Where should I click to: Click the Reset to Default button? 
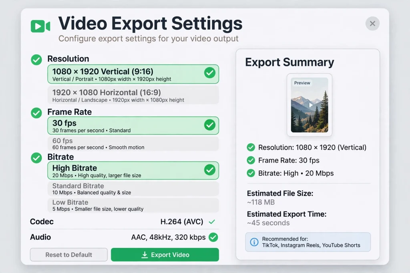coord(69,255)
